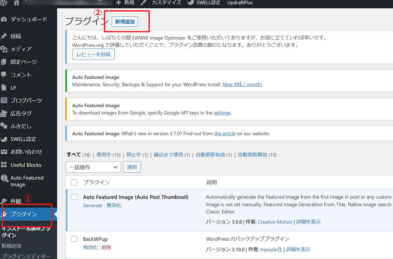Click the 新規追加 button beside the page title
Viewport: 393px width, 259px height.
125,22
